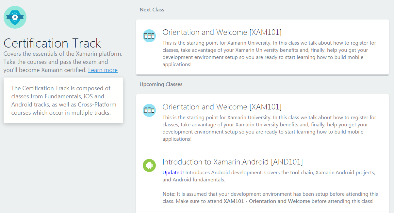The height and width of the screenshot is (213, 394).
Task: Open Orientation and Welcome title under Upcoming Classes
Action: (x=222, y=107)
